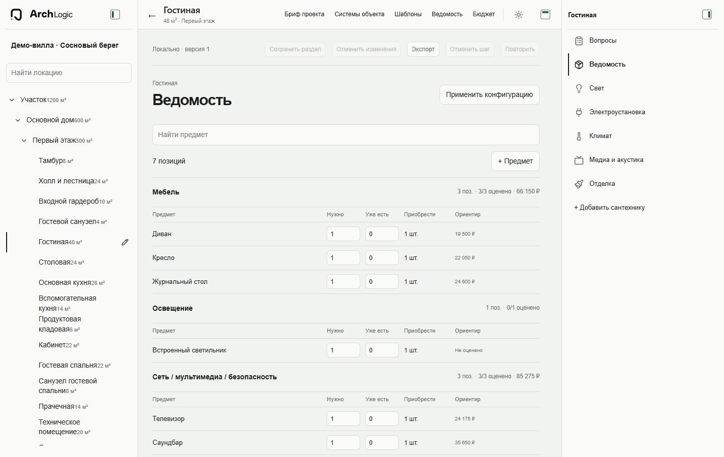Open the Отделка paintbrush icon
Screen dimensions: 724x457
[x=579, y=184]
